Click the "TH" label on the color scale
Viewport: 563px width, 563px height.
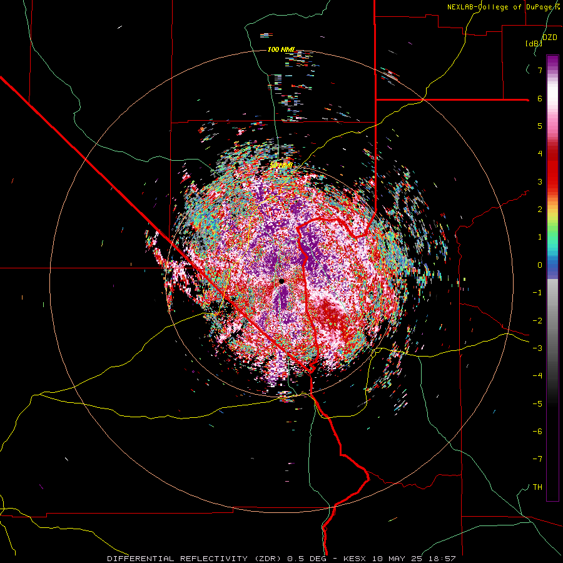pyautogui.click(x=537, y=487)
